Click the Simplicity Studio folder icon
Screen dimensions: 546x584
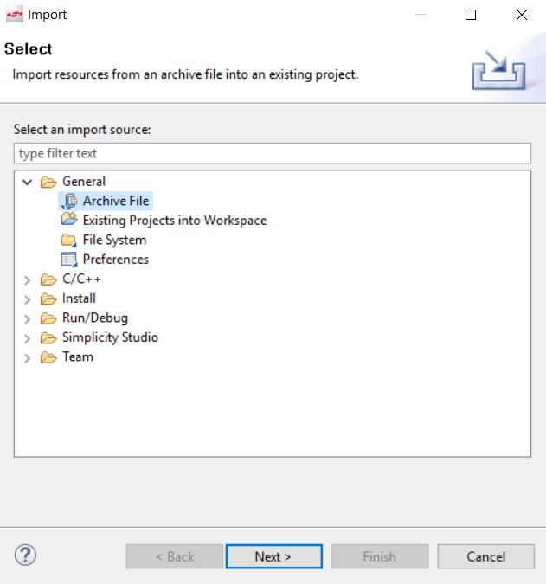(x=48, y=337)
